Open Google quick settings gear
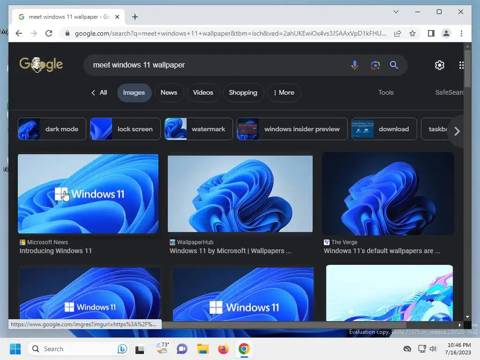Screen dimensions: 480x360 click(440, 65)
